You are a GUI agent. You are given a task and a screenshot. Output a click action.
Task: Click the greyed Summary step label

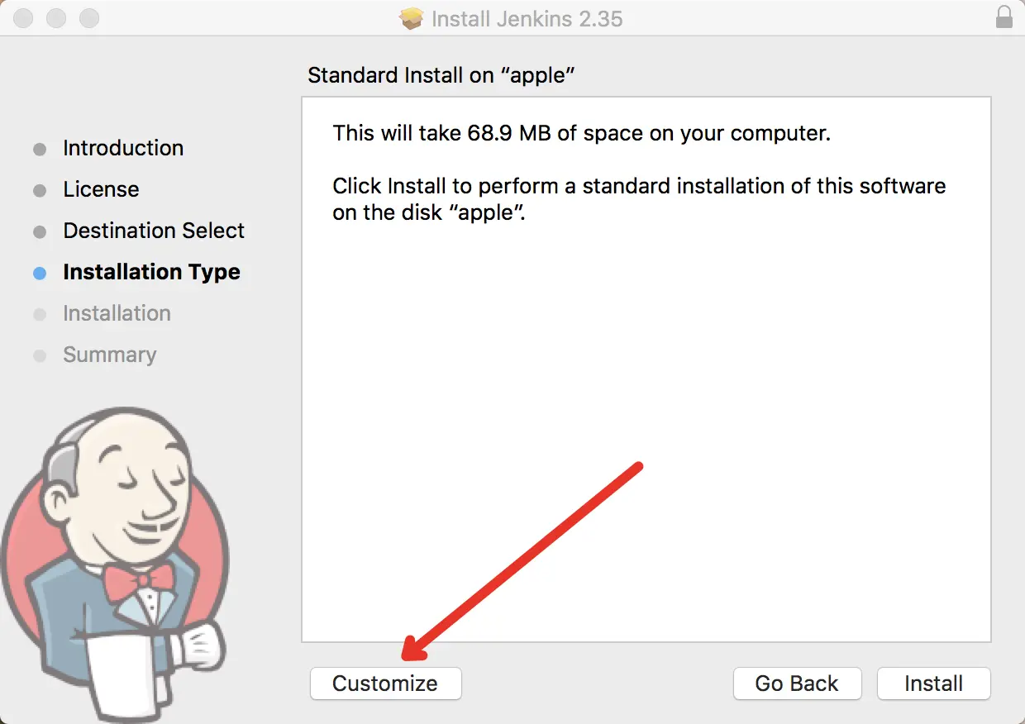(109, 355)
